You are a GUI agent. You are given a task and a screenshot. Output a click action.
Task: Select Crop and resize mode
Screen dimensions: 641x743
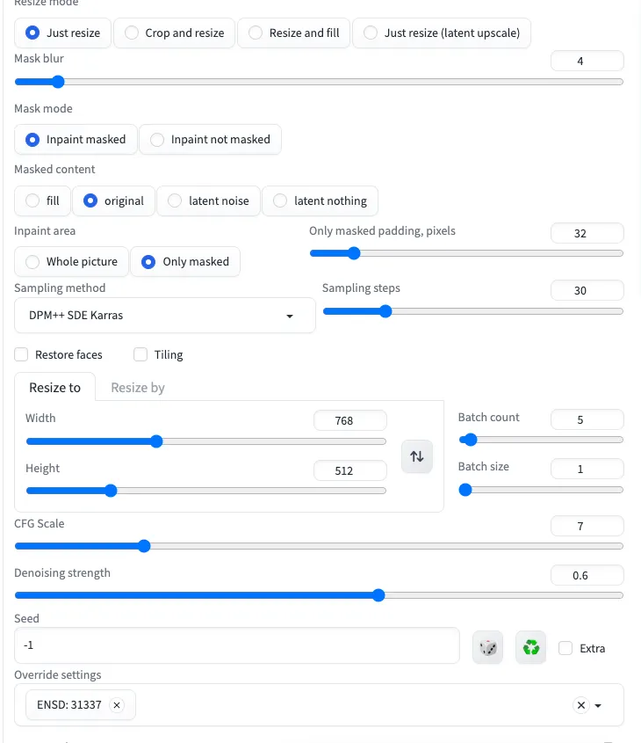pos(175,33)
